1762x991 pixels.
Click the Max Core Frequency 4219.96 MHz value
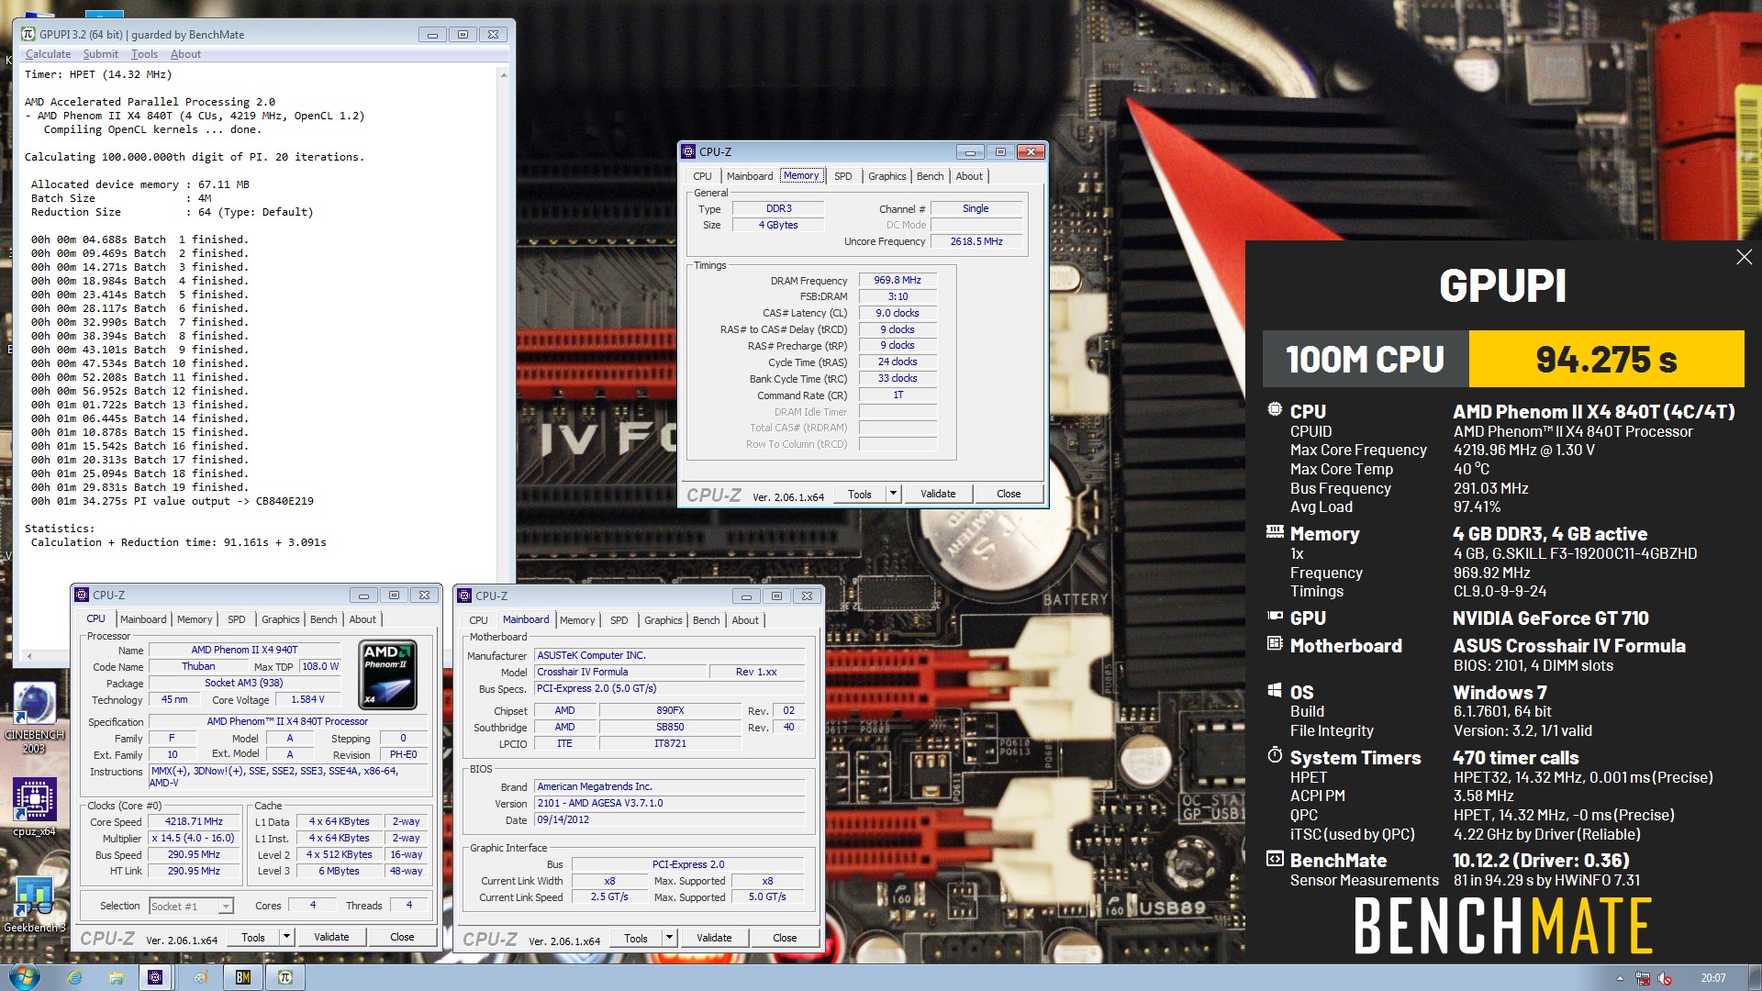pyautogui.click(x=1524, y=451)
